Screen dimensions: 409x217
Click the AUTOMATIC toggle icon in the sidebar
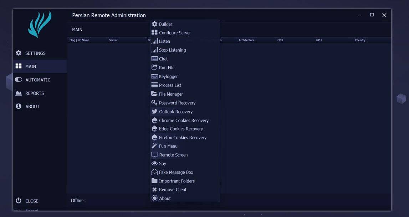tap(19, 80)
